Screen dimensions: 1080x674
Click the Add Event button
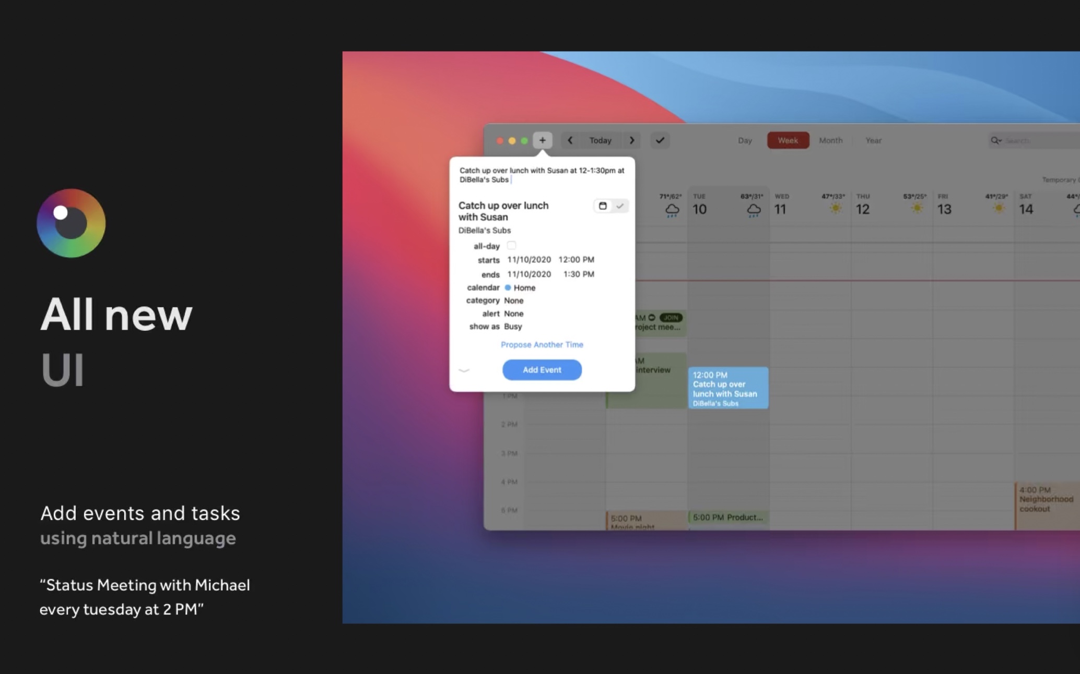coord(542,370)
